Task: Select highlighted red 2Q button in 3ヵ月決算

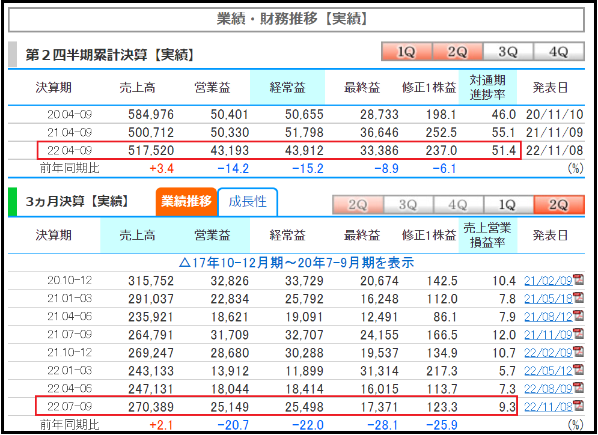Action: click(559, 205)
